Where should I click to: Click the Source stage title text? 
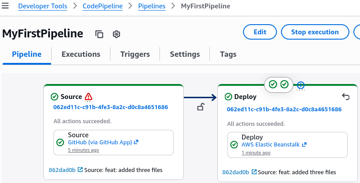(71, 97)
